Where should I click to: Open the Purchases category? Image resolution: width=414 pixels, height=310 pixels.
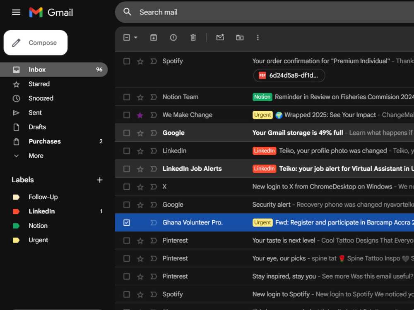pyautogui.click(x=54, y=141)
